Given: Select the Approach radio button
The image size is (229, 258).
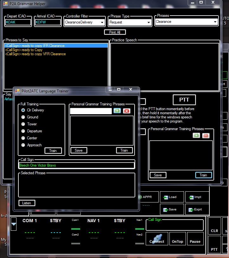Looking at the screenshot, I should click(x=23, y=145).
